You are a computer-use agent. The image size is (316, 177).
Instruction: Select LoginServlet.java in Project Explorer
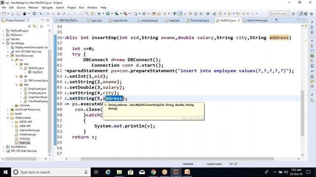pyautogui.click(x=36, y=97)
